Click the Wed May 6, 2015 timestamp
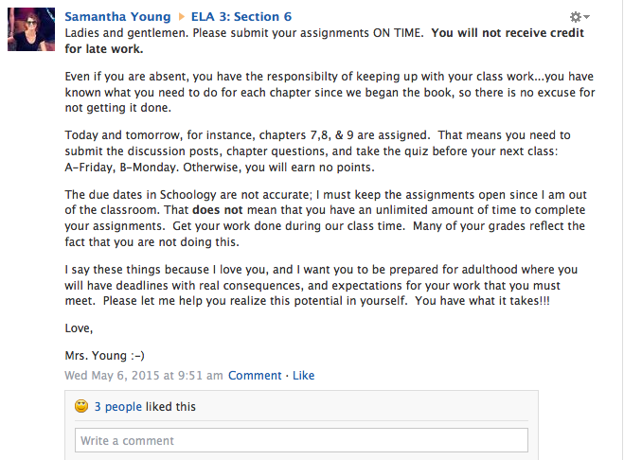The width and height of the screenshot is (624, 460). tap(144, 375)
